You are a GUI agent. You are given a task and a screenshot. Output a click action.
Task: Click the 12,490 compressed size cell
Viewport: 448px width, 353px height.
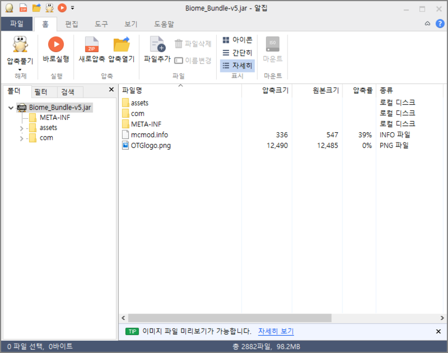click(277, 145)
